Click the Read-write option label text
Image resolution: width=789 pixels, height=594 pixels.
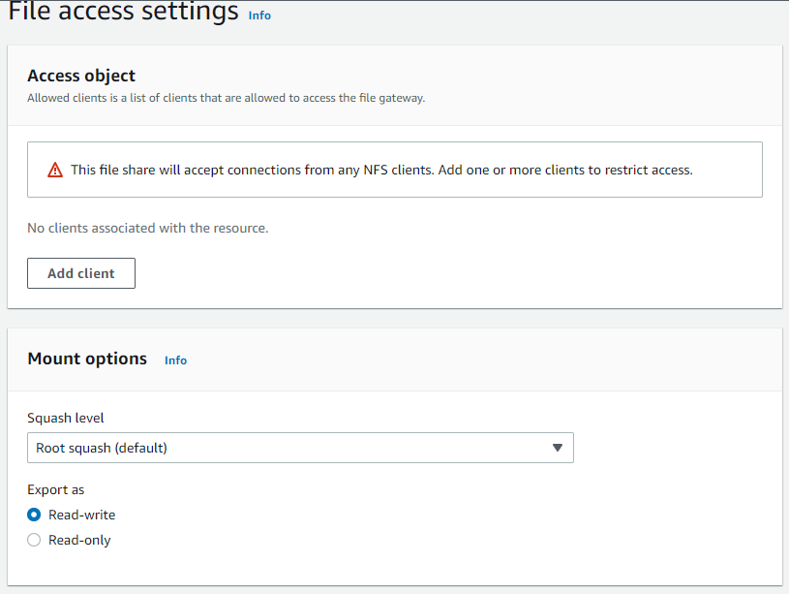tap(81, 515)
